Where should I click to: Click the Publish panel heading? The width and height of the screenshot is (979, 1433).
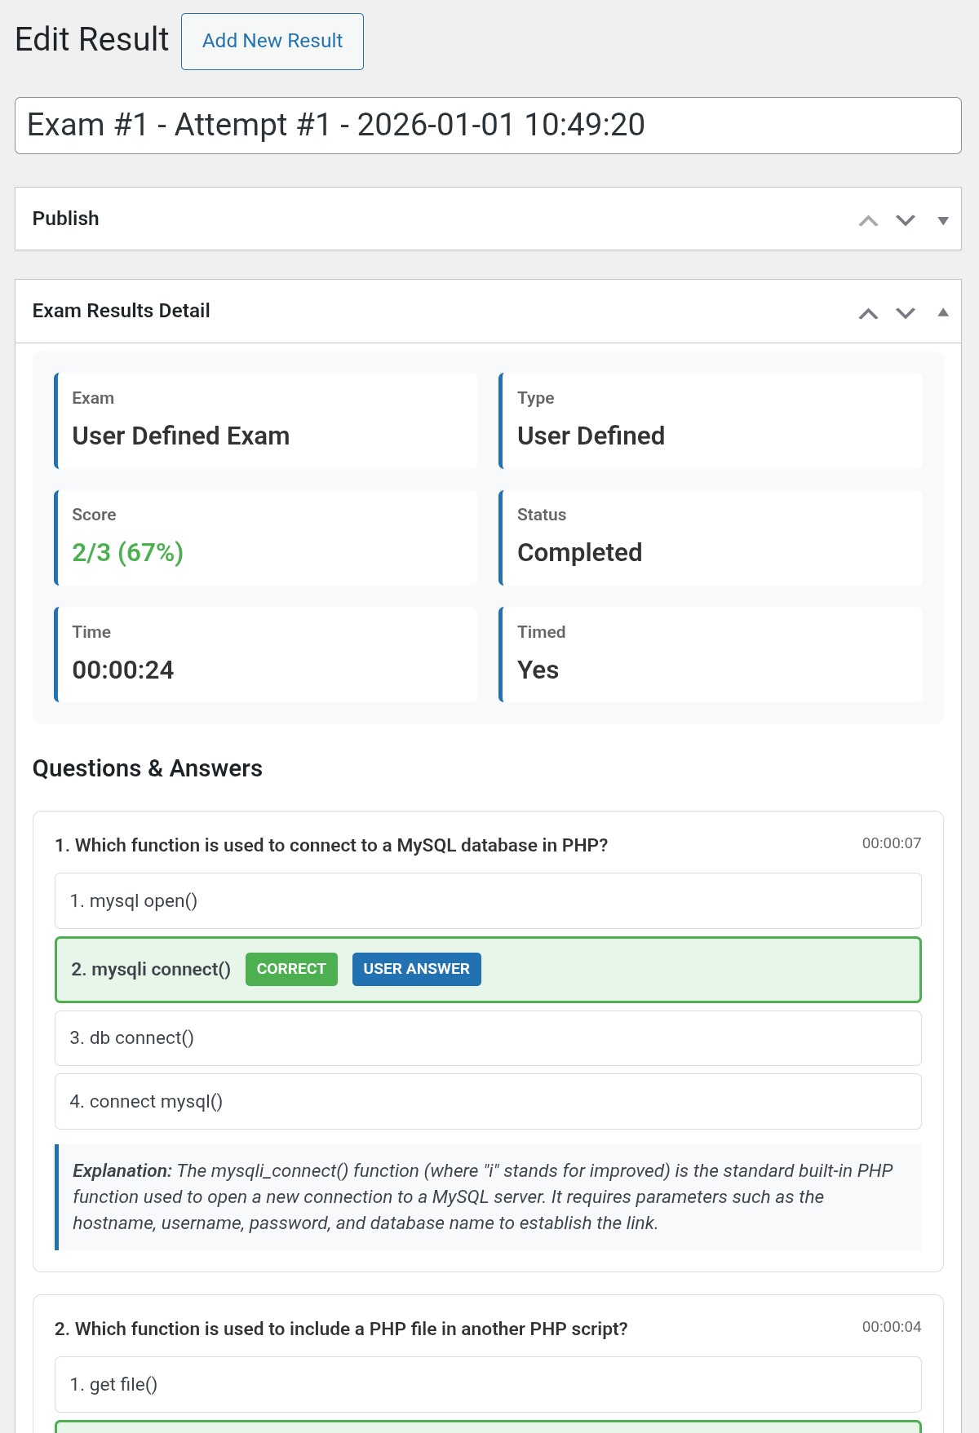point(65,219)
